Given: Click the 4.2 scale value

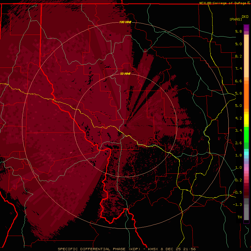Looking at the screenshot, I should pos(238,118).
